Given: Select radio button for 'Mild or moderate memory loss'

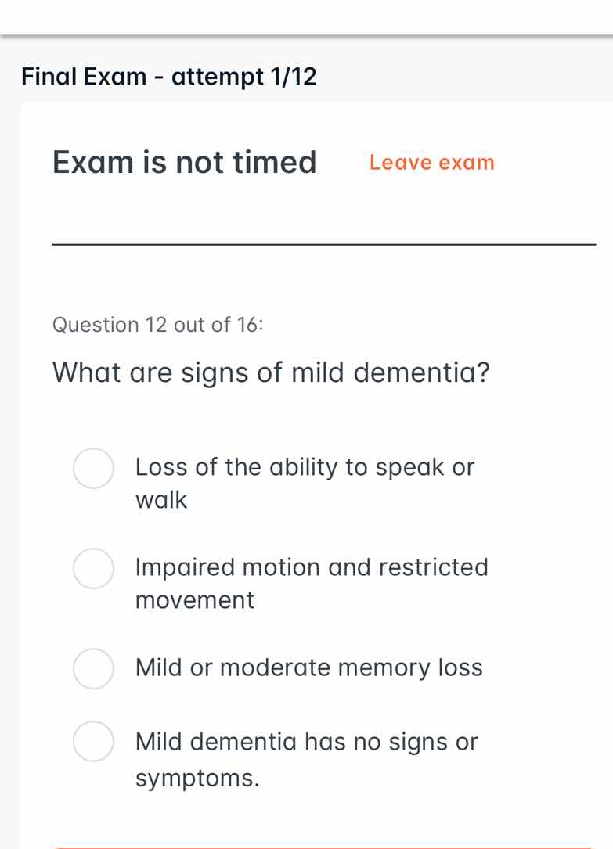Looking at the screenshot, I should tap(93, 669).
